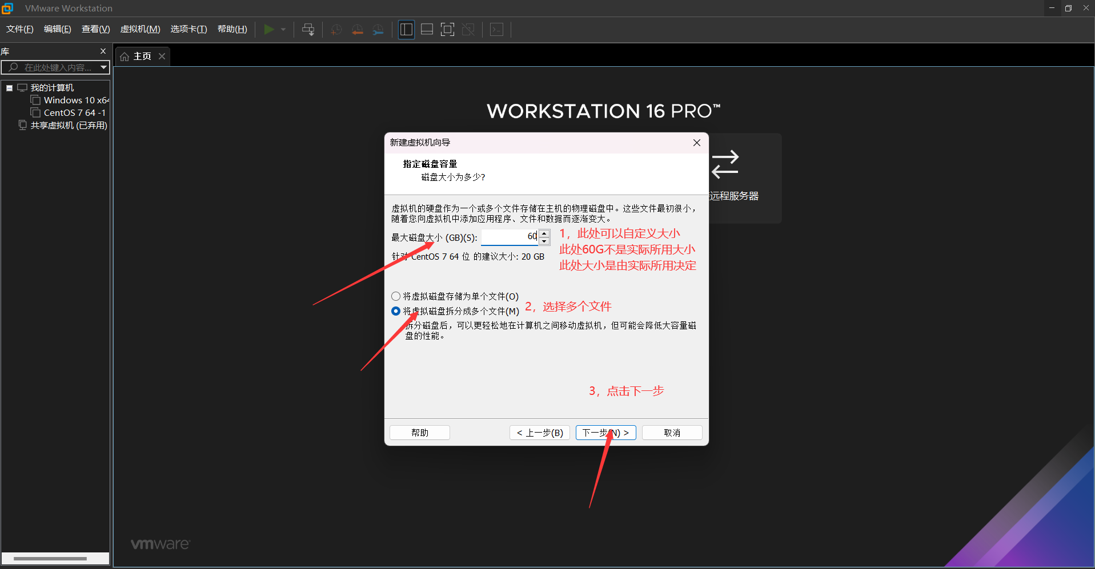Click the full screen mode icon
The image size is (1095, 569).
[448, 30]
